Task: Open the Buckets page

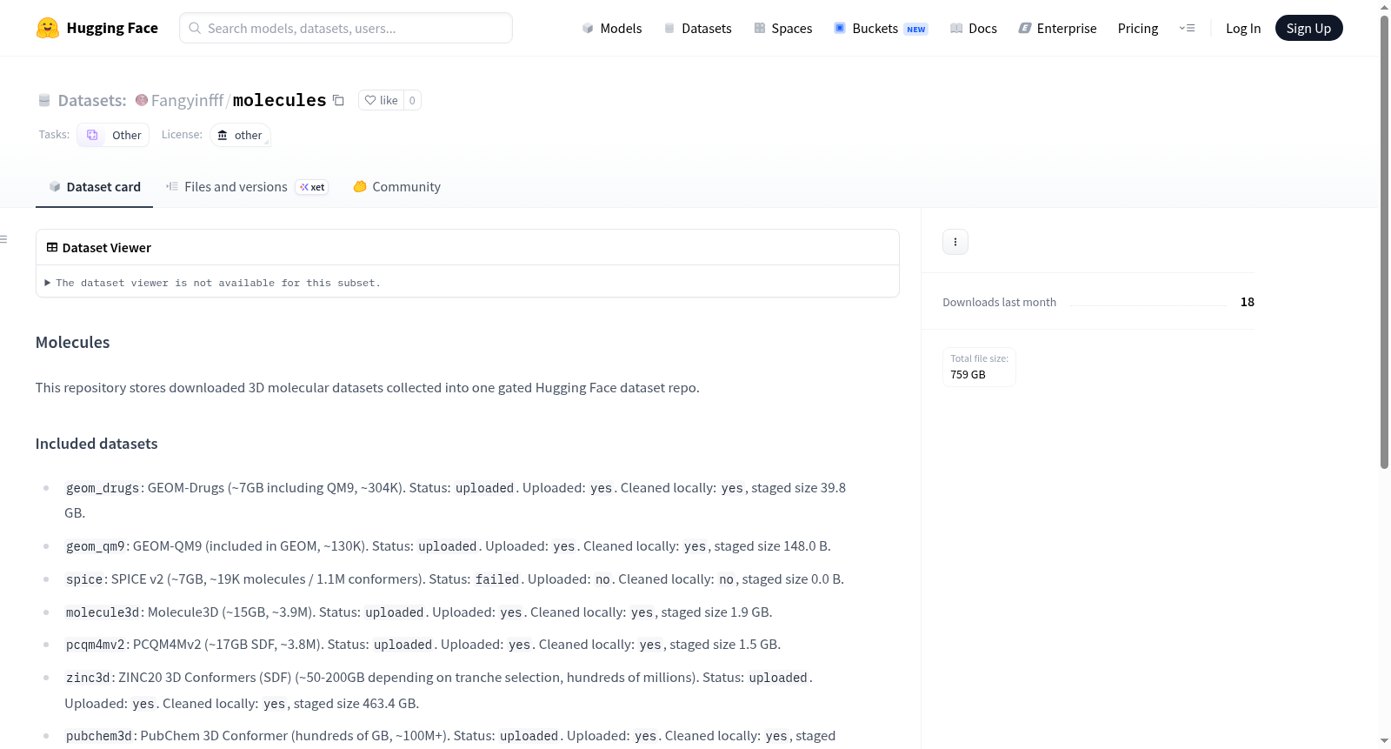Action: 881,28
